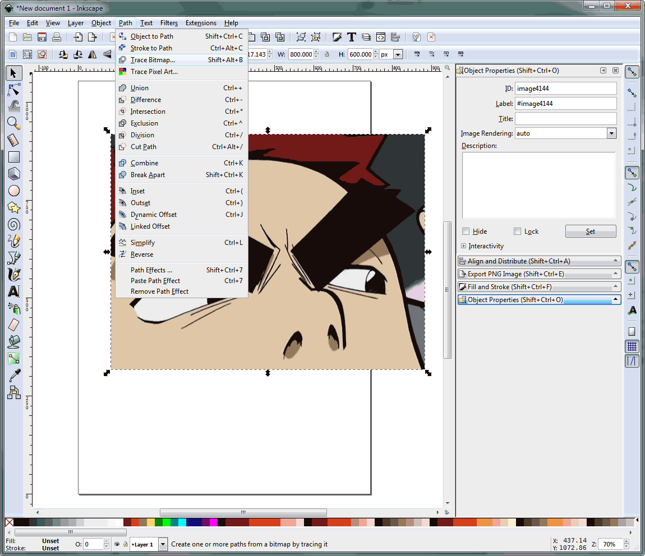Expand the Fill and Stroke panel
The width and height of the screenshot is (645, 556).
coord(539,287)
